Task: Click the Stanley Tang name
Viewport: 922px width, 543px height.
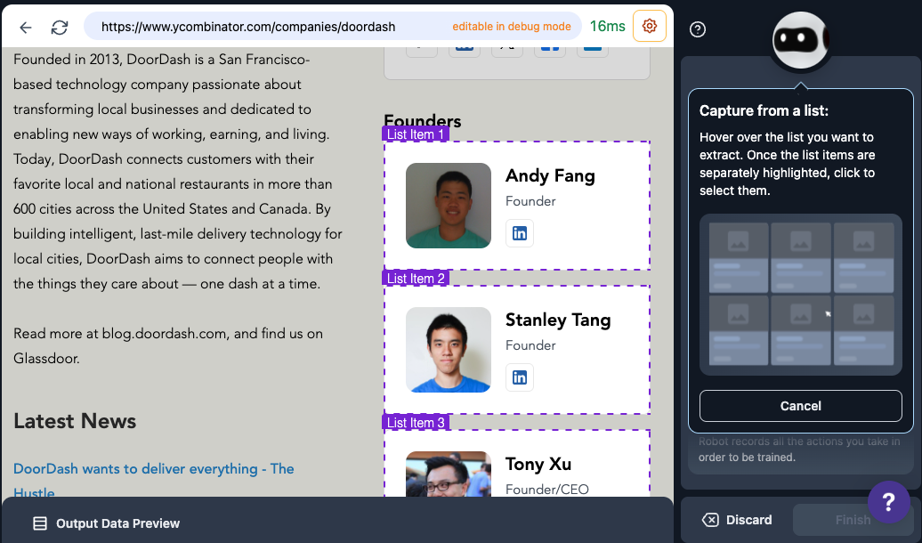Action: (x=558, y=320)
